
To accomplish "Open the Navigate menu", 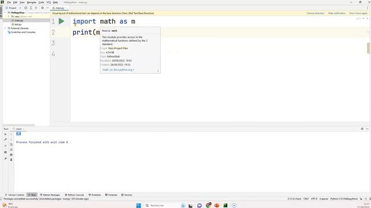I will pos(31,2).
